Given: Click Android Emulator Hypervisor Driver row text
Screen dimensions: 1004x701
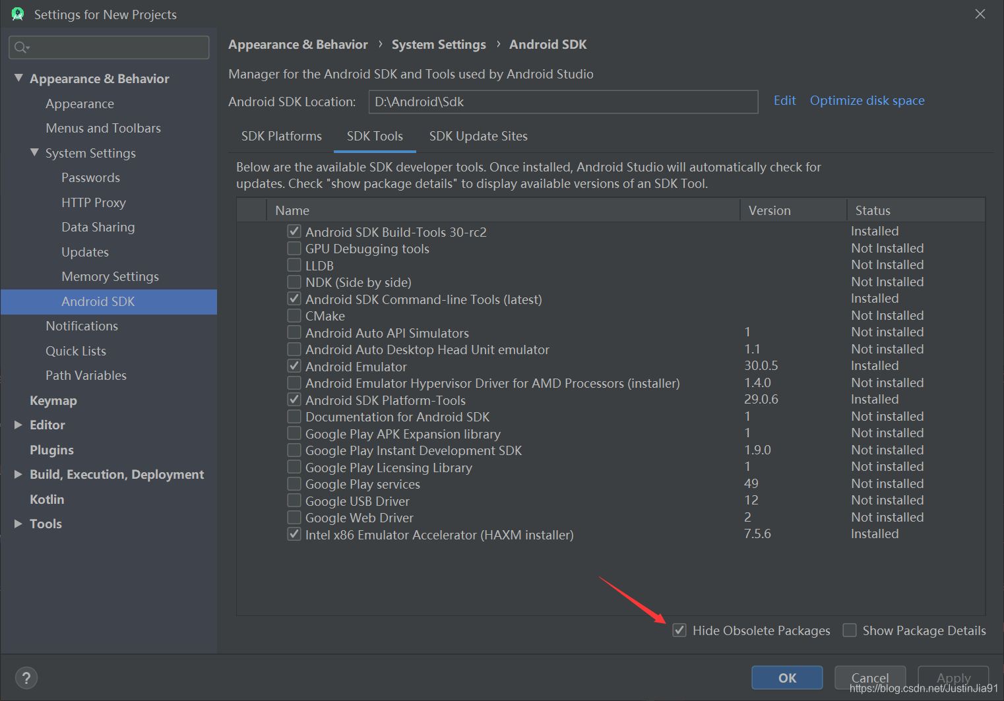Looking at the screenshot, I should coord(493,383).
